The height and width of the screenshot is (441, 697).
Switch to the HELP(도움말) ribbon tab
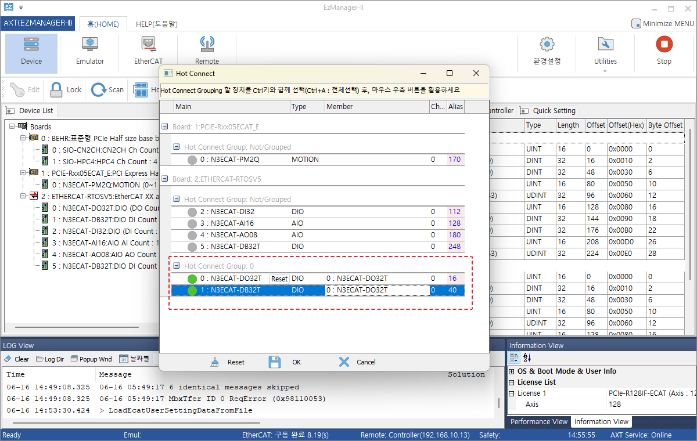click(157, 24)
